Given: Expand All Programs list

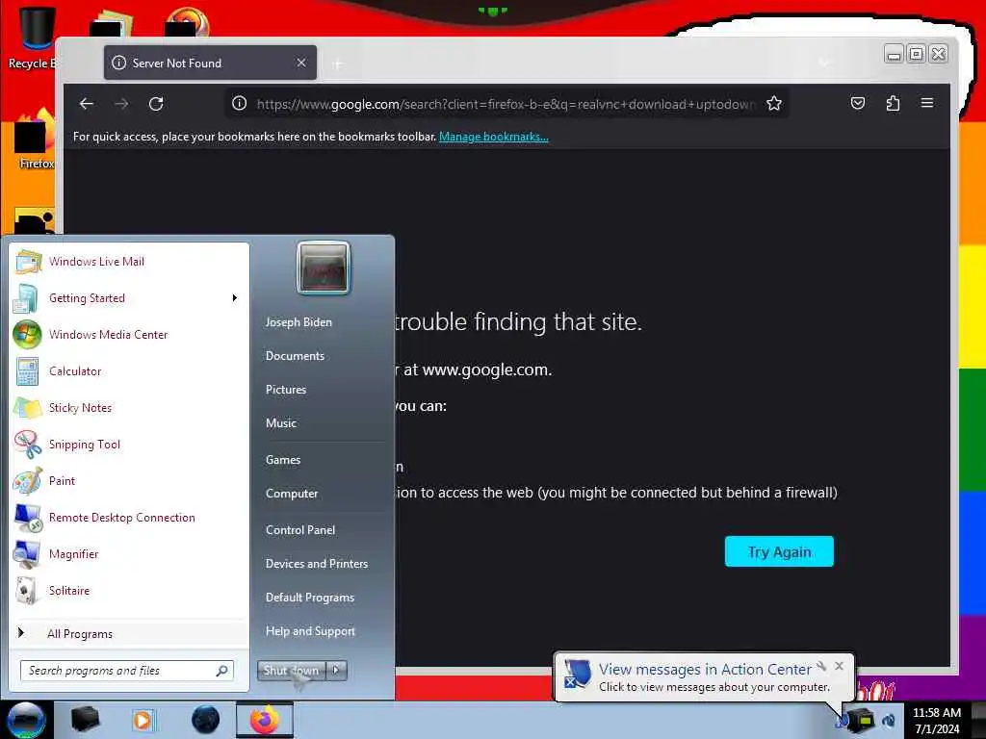Looking at the screenshot, I should [130, 633].
